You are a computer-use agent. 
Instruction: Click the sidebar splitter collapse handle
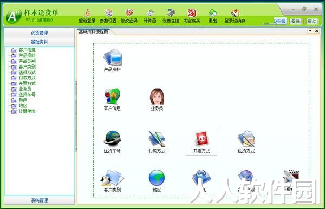[x=76, y=117]
